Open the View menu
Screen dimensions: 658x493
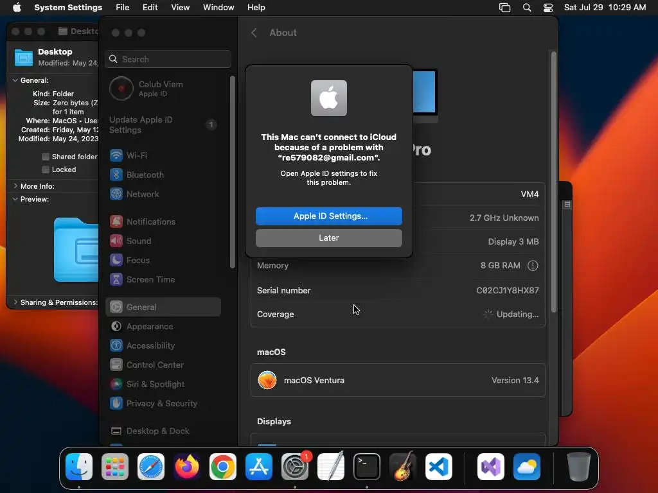[x=180, y=8]
